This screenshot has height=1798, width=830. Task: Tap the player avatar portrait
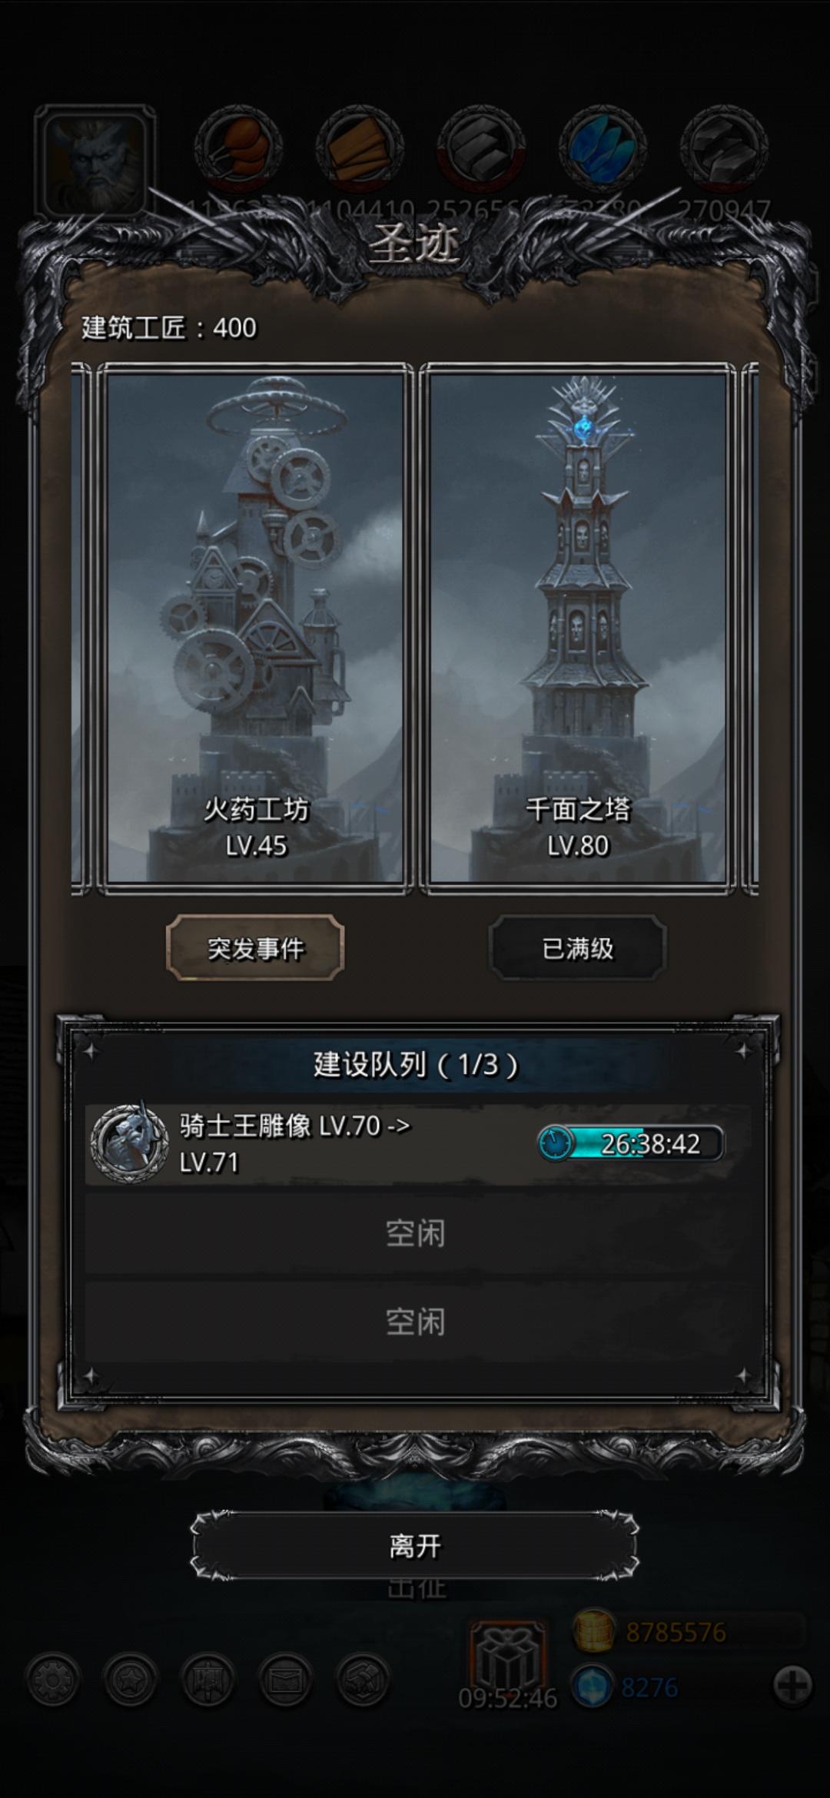point(95,162)
